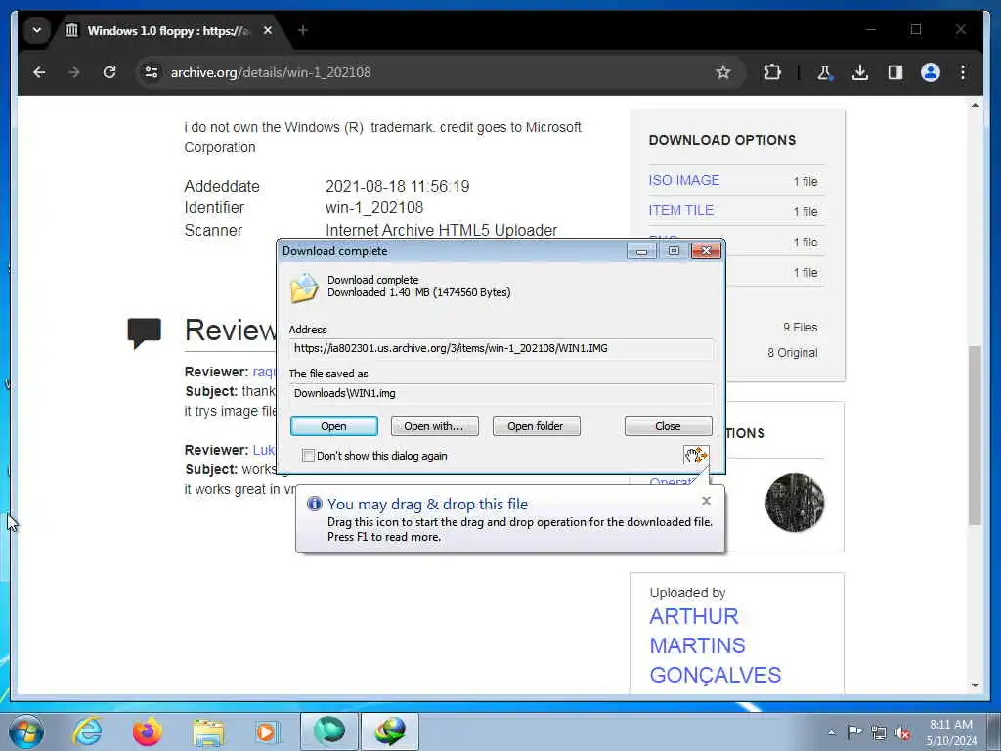
Task: Click the round collection thumbnail
Action: coord(794,503)
